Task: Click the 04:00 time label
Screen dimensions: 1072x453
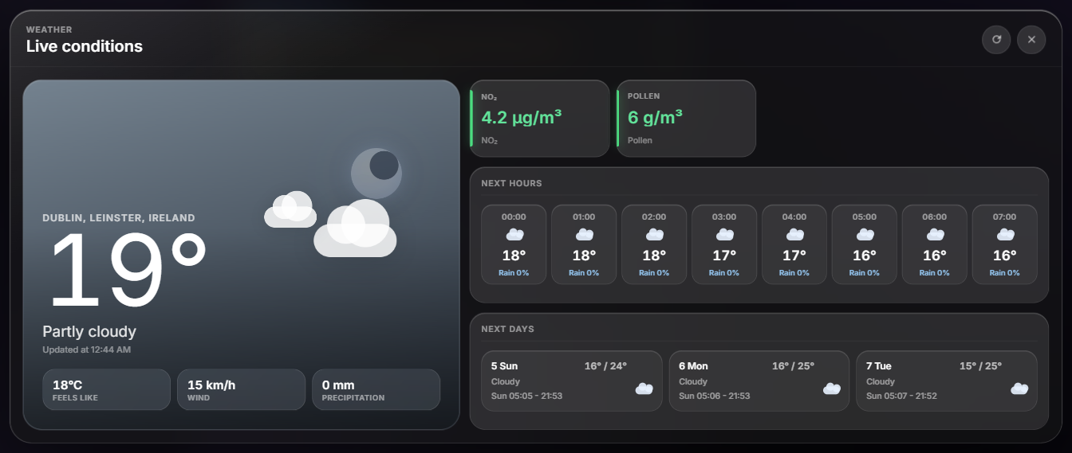Action: (794, 217)
